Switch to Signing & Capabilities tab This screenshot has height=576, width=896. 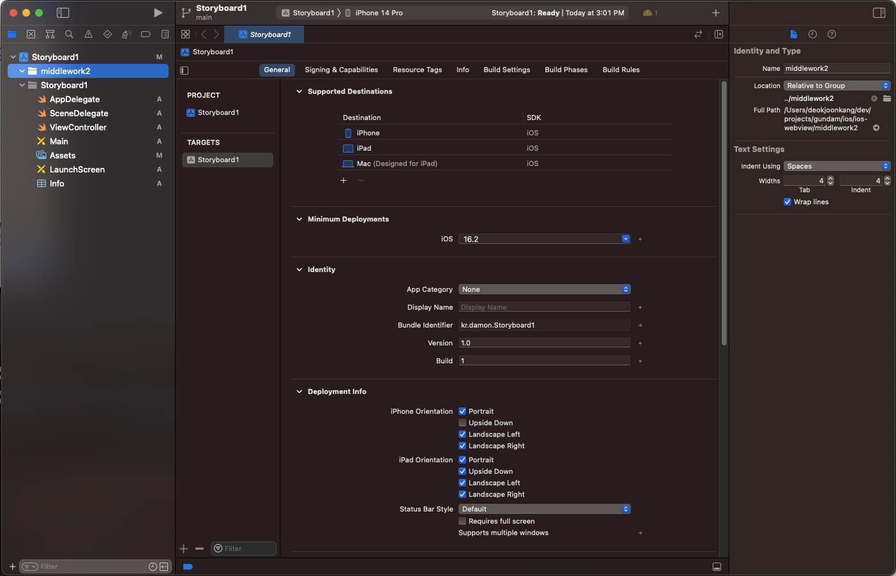click(341, 70)
